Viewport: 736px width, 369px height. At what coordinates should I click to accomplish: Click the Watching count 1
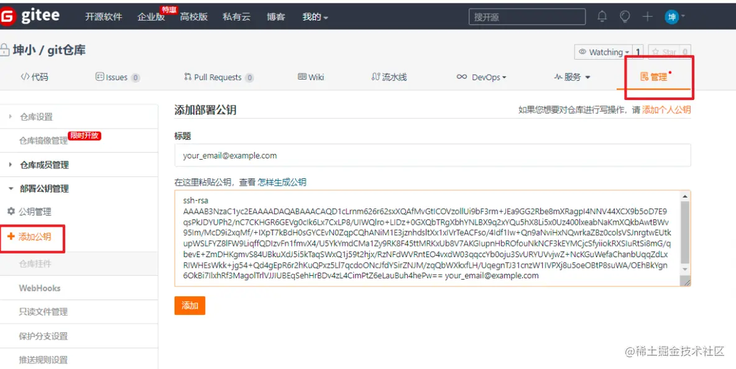(x=638, y=52)
